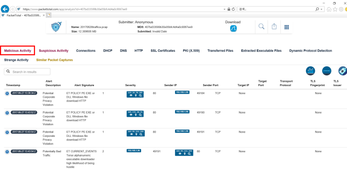The width and height of the screenshot is (347, 169).
Task: Switch to the Suspicious Activity tab
Action: pos(54,51)
